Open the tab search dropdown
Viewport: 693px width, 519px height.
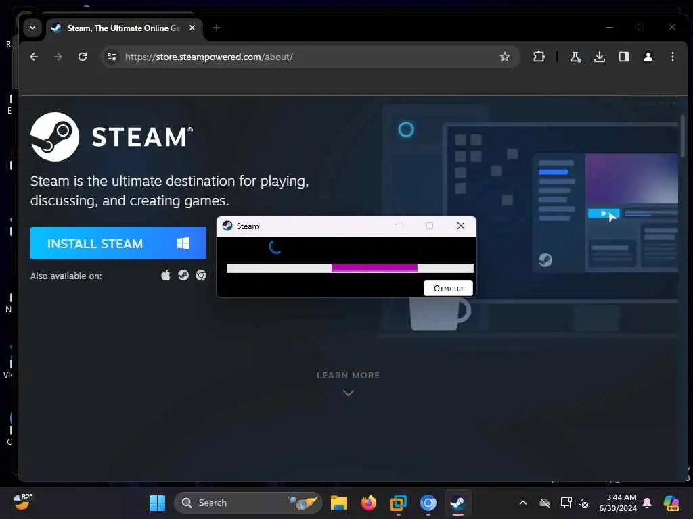point(32,28)
